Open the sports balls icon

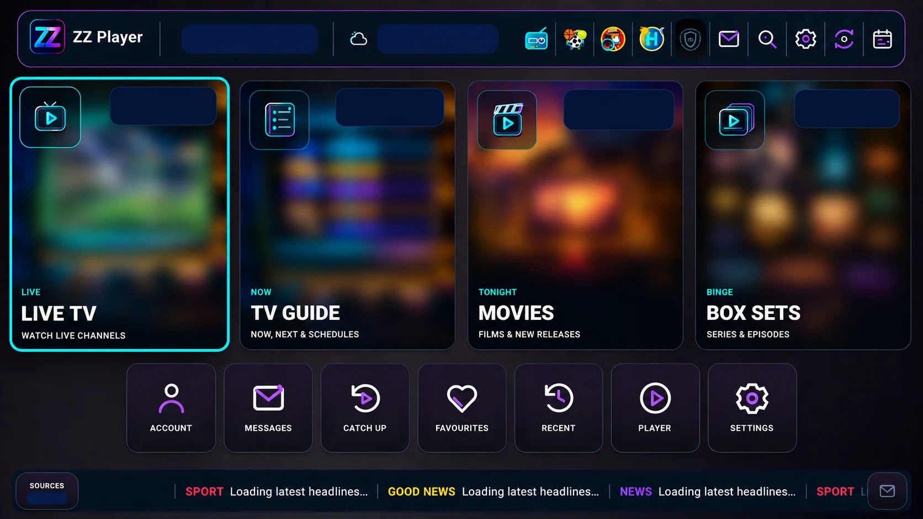click(575, 39)
